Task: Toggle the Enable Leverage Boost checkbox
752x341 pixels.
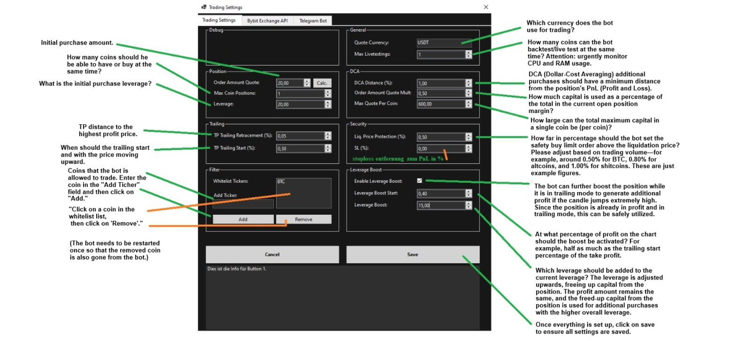Action: tap(419, 180)
